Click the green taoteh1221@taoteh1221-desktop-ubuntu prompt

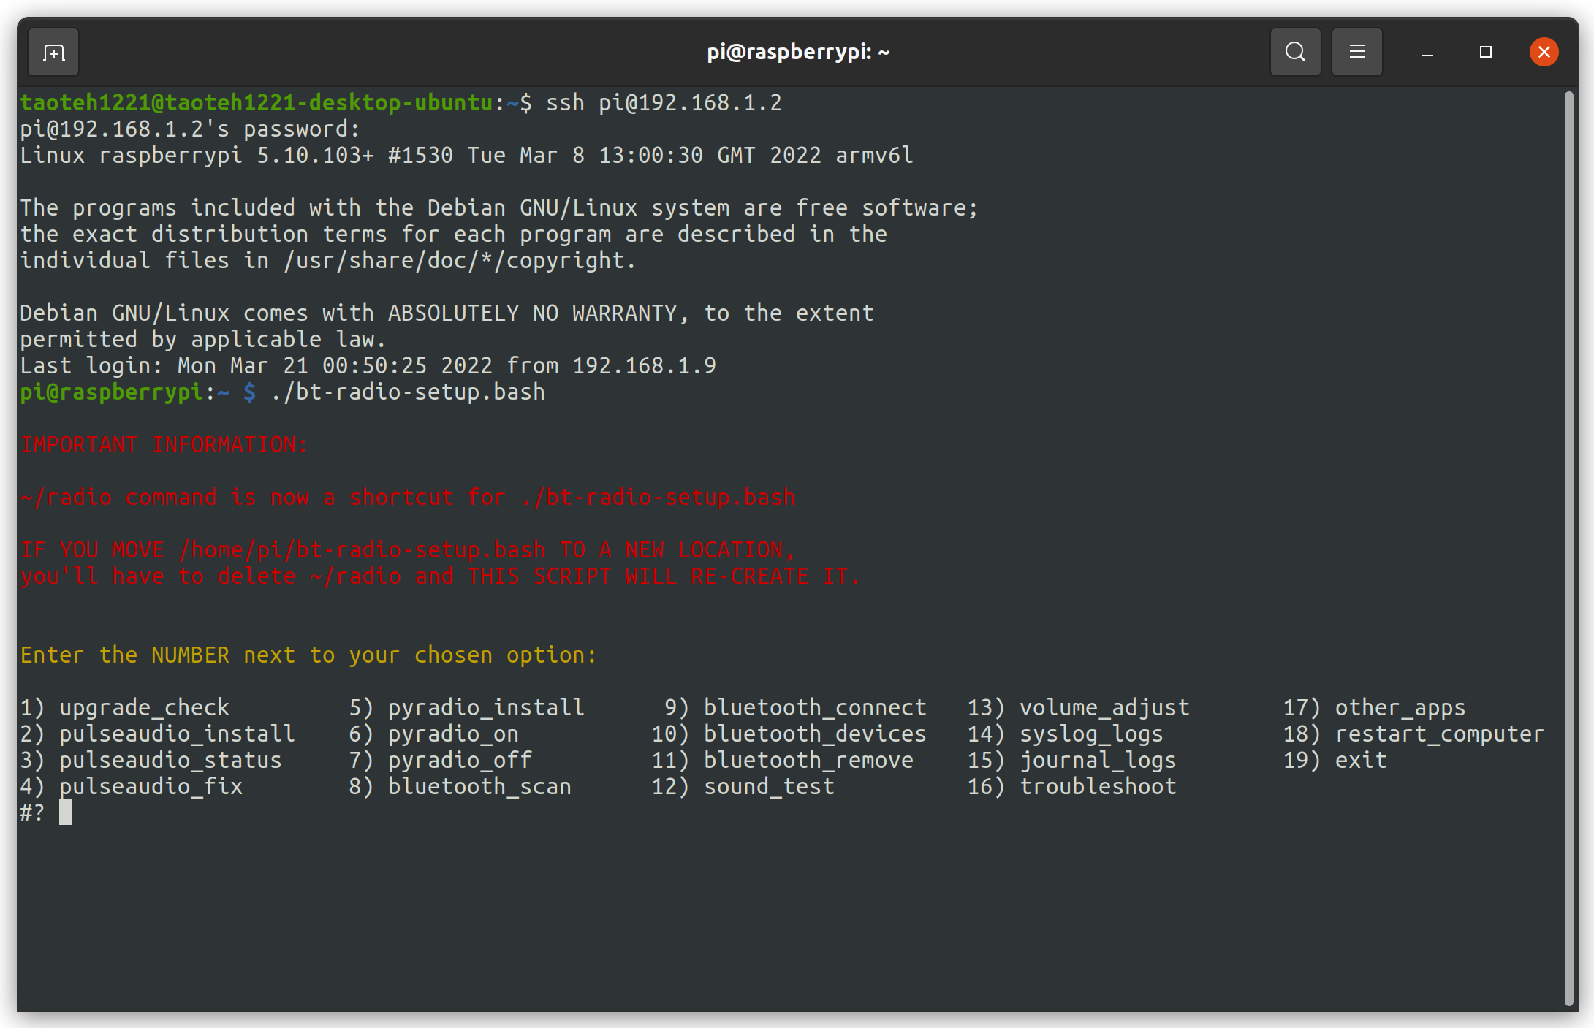coord(257,102)
